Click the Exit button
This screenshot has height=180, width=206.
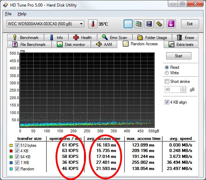coord(190,24)
